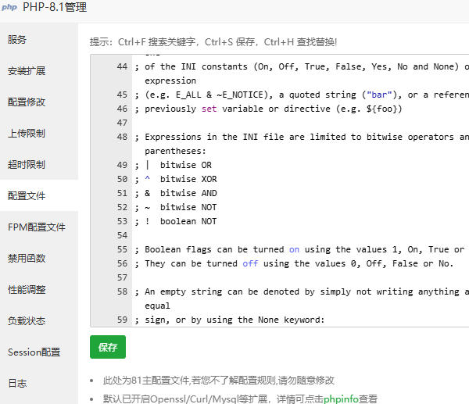
Task: Click the word "set" on line 46
Action: point(209,109)
